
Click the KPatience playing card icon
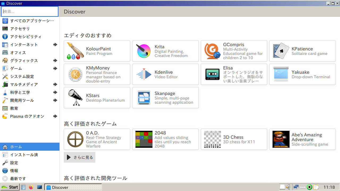click(x=281, y=51)
